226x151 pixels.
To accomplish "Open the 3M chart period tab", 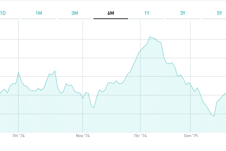I will [75, 13].
